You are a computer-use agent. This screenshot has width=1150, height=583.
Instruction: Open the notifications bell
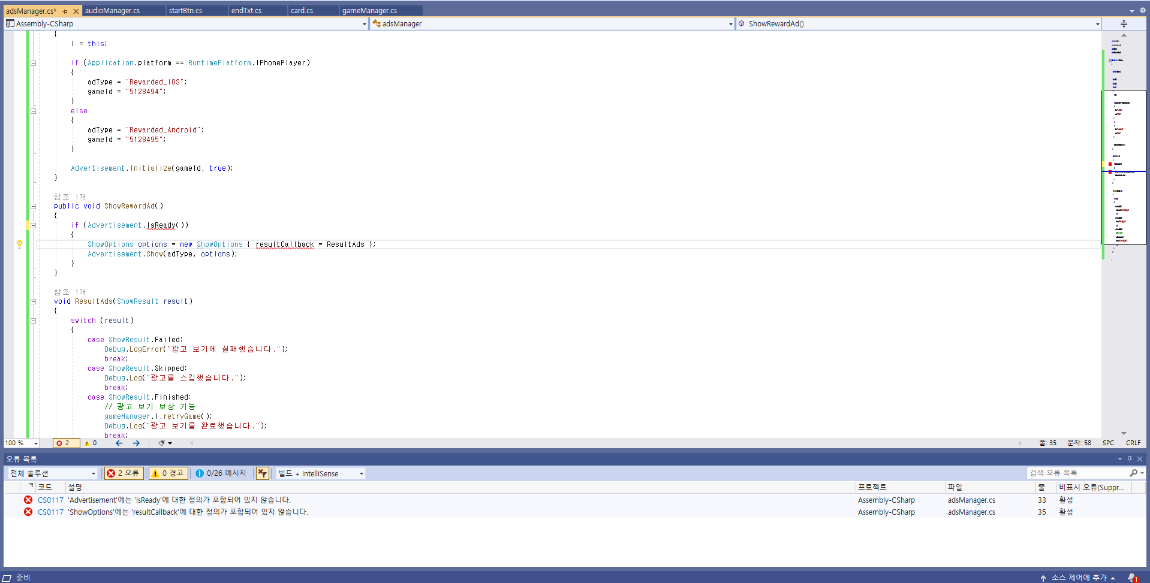coord(1132,578)
